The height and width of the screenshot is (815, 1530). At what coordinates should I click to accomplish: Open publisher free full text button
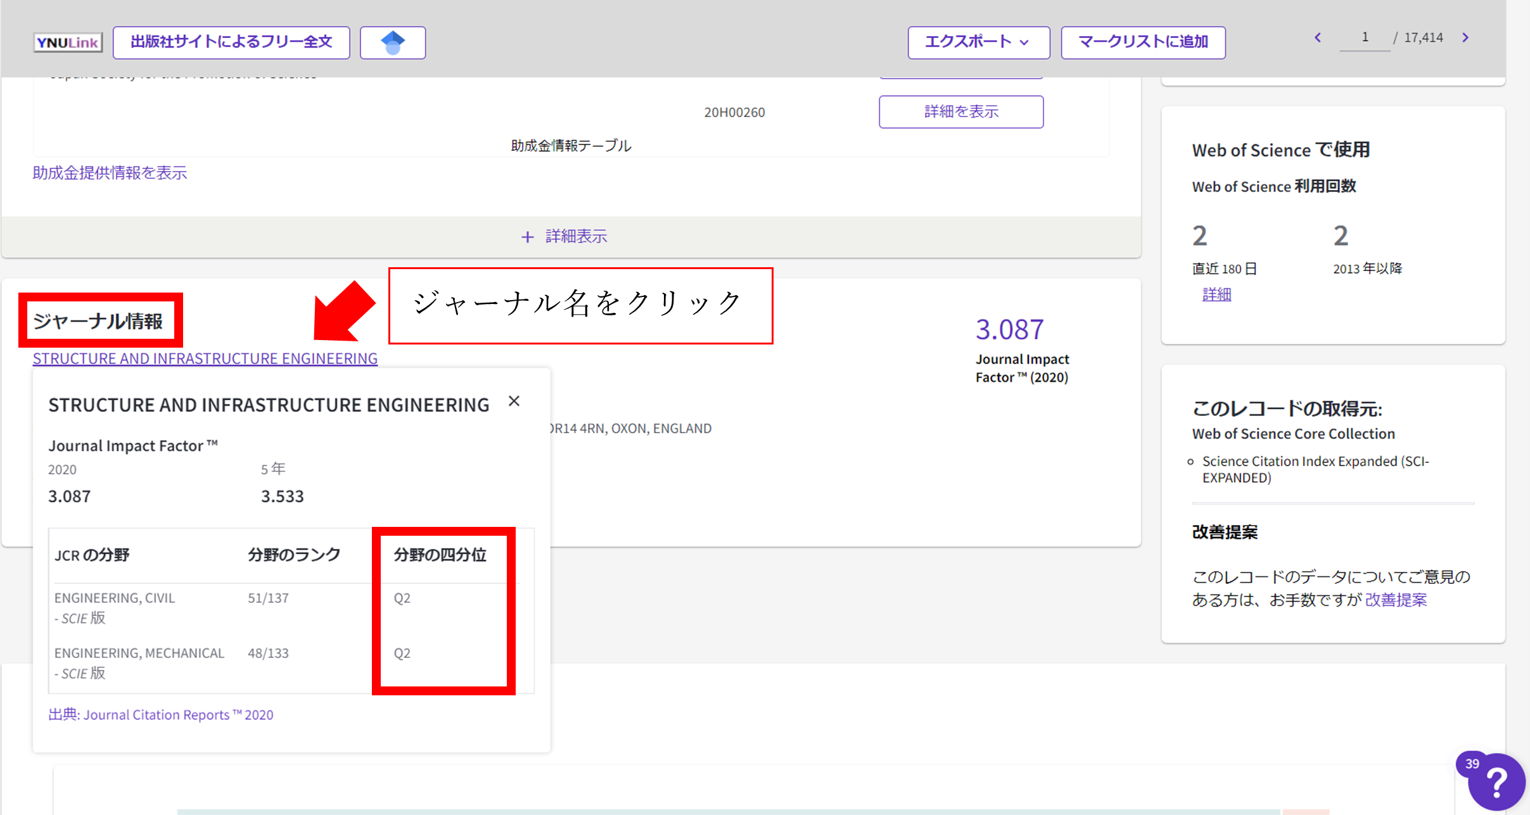pos(231,42)
